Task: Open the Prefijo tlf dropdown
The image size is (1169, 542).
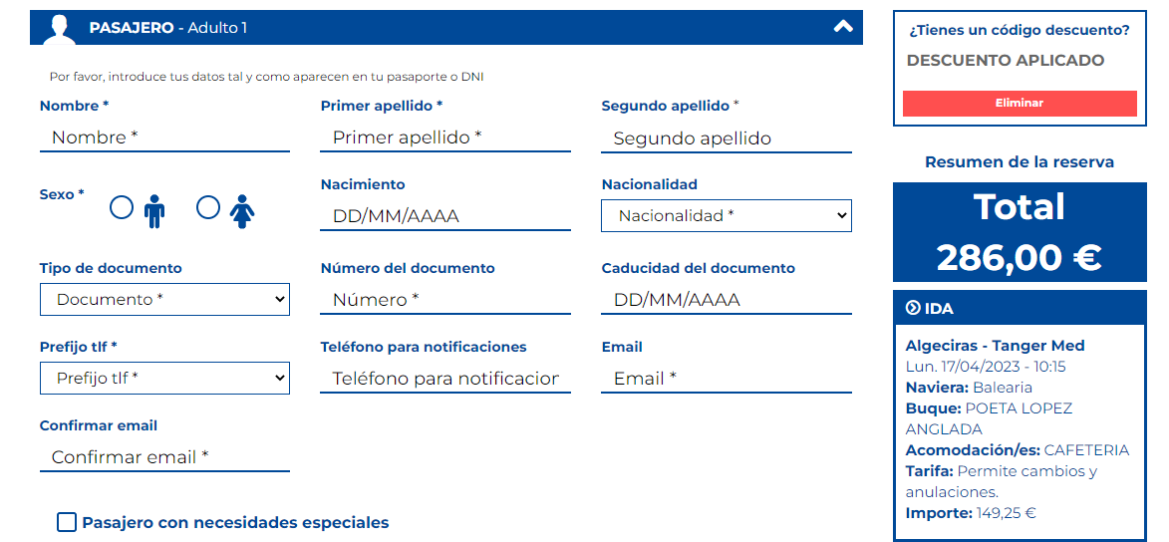Action: coord(164,378)
